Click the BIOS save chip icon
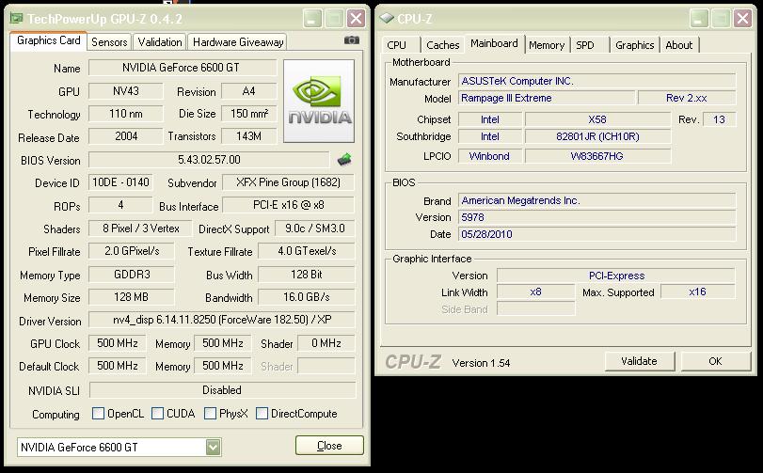 (x=344, y=160)
